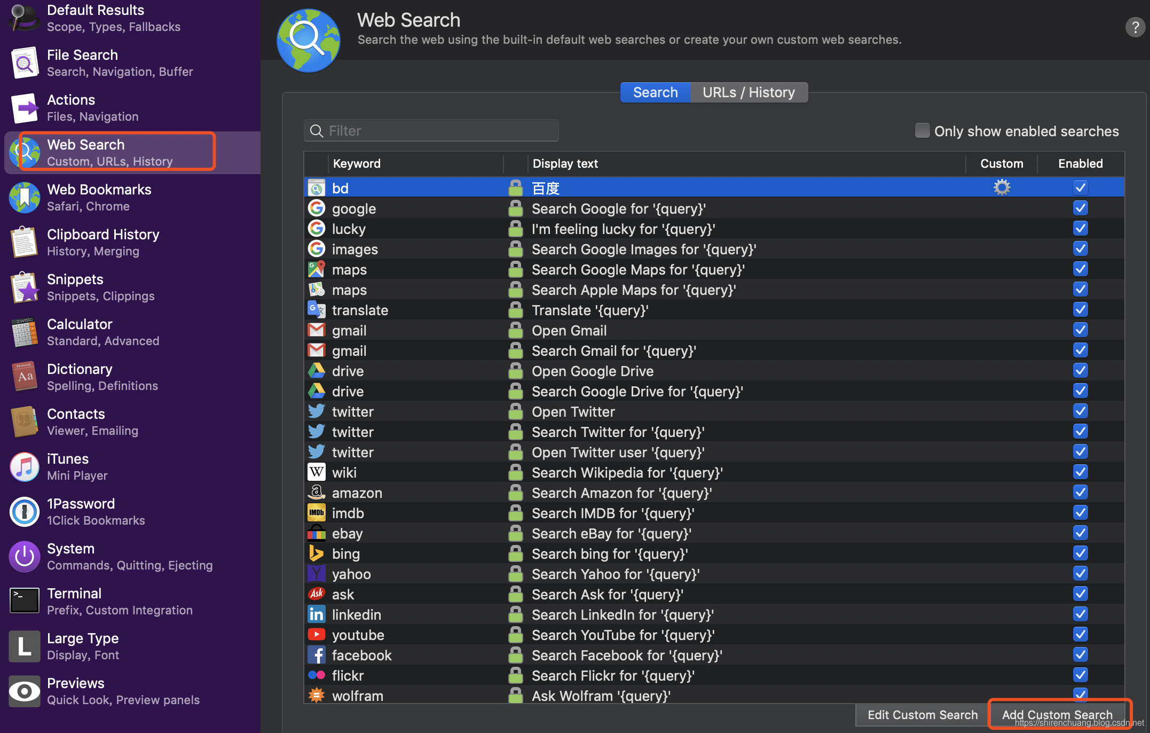Image resolution: width=1150 pixels, height=733 pixels.
Task: Open the System power icon
Action: click(x=24, y=557)
